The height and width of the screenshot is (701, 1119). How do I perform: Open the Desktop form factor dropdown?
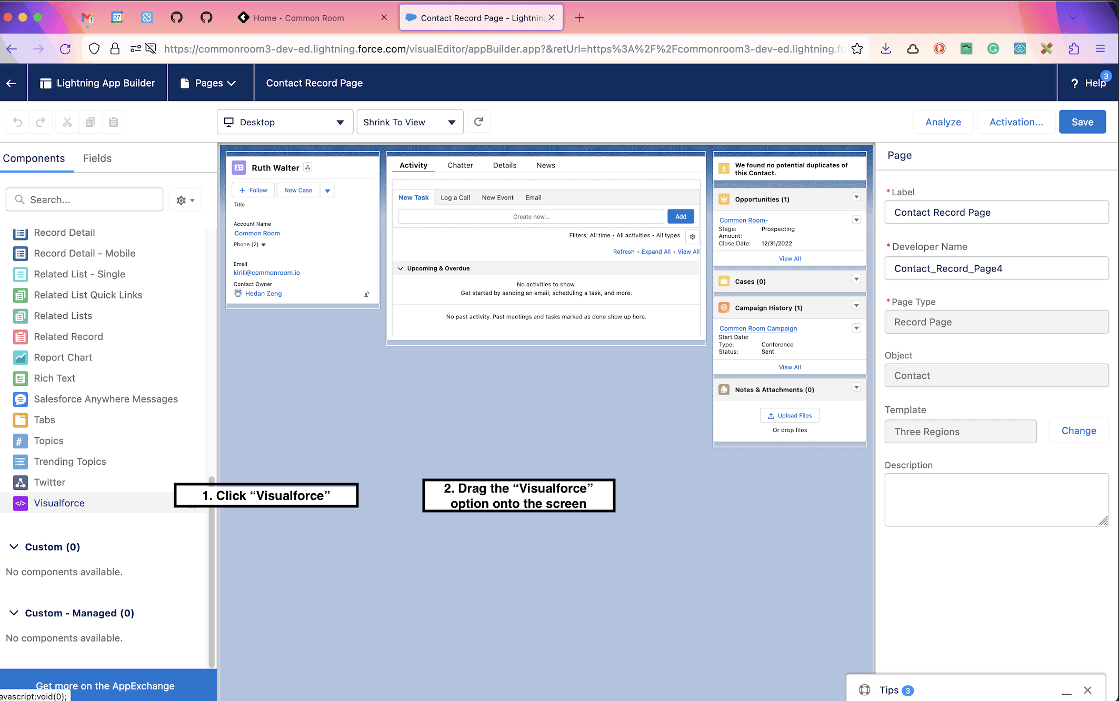[285, 122]
